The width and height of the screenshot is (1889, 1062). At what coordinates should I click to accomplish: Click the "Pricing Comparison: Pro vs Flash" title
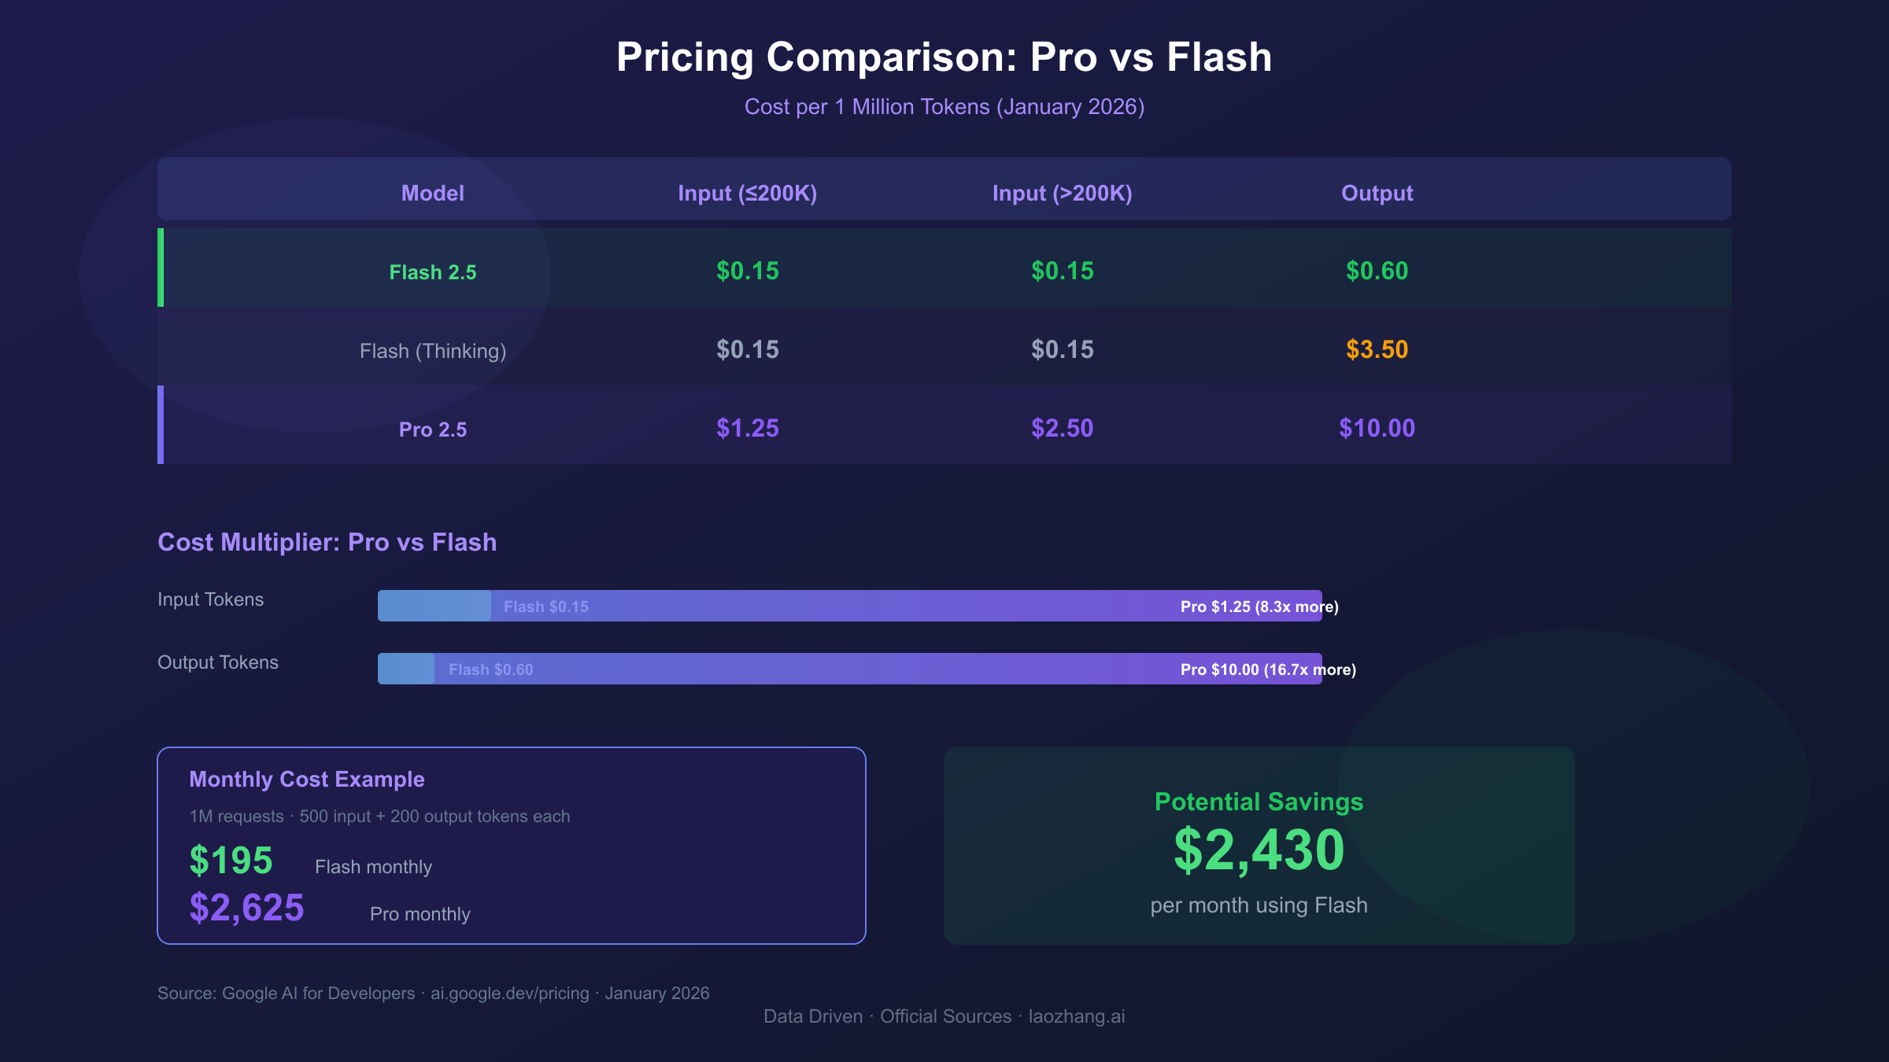tap(944, 57)
